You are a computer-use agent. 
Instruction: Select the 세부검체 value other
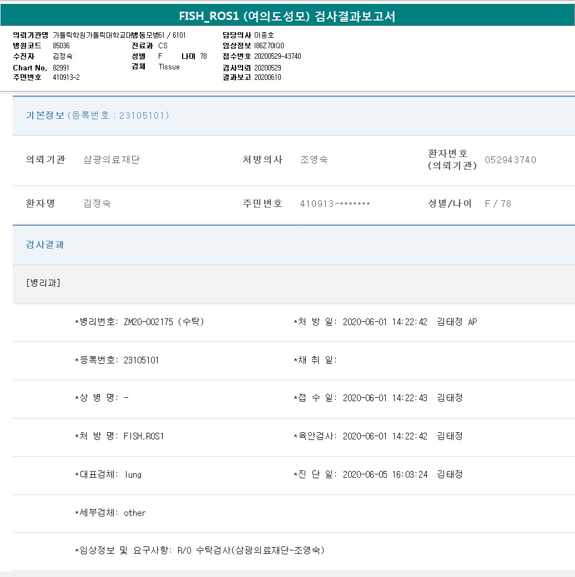[x=135, y=513]
